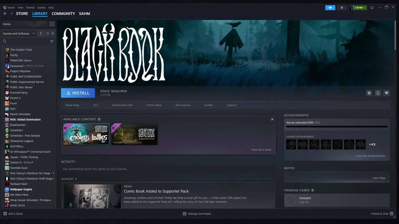399x224 pixels.
Task: Open Trading Cards help question mark
Action: tap(312, 190)
